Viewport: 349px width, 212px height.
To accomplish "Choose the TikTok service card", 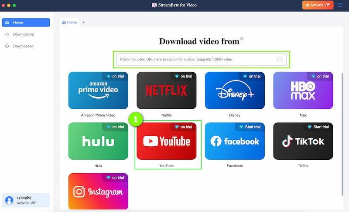I will pos(303,141).
